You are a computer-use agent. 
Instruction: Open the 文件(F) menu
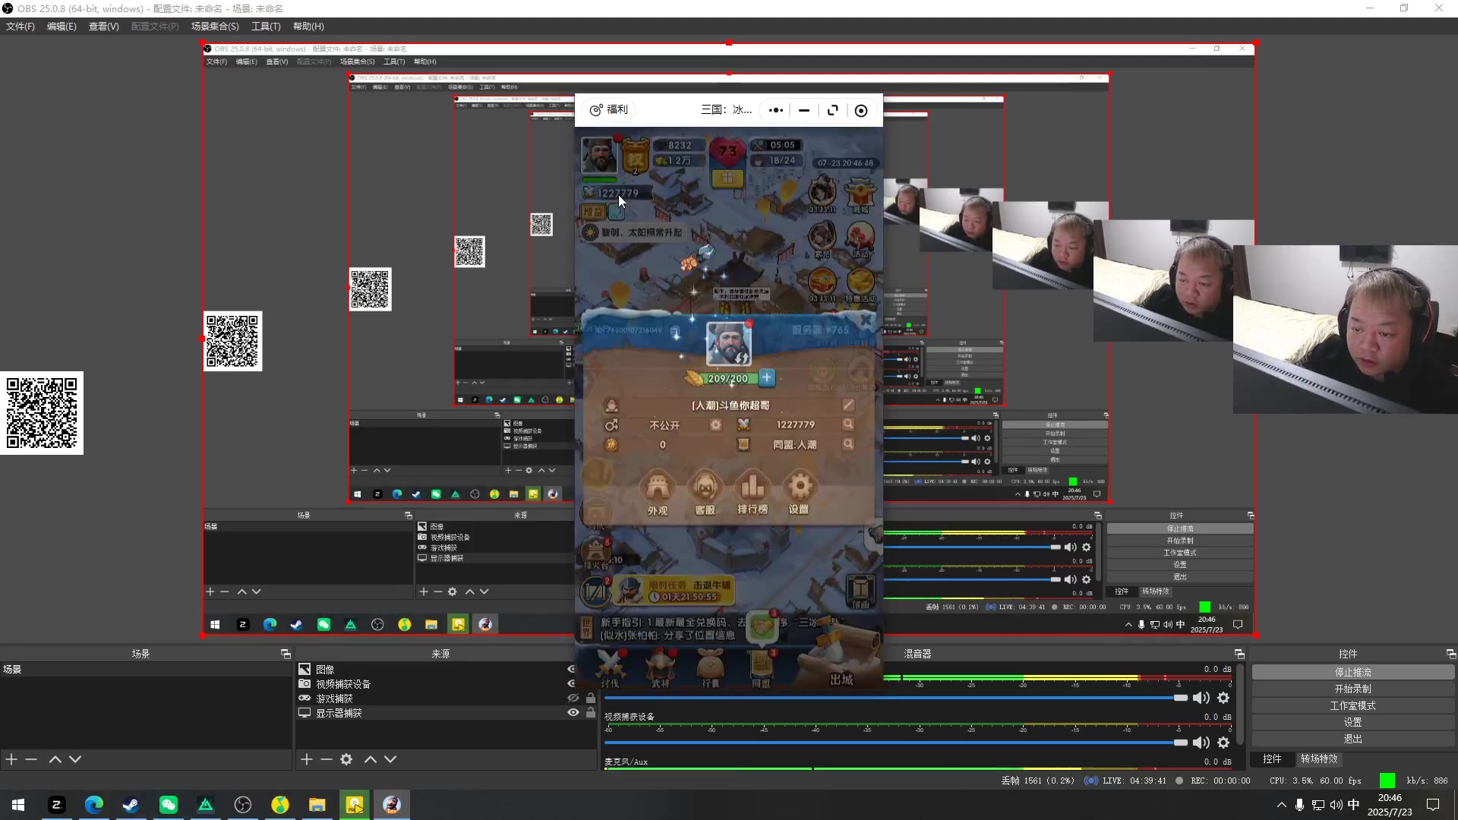(x=21, y=27)
